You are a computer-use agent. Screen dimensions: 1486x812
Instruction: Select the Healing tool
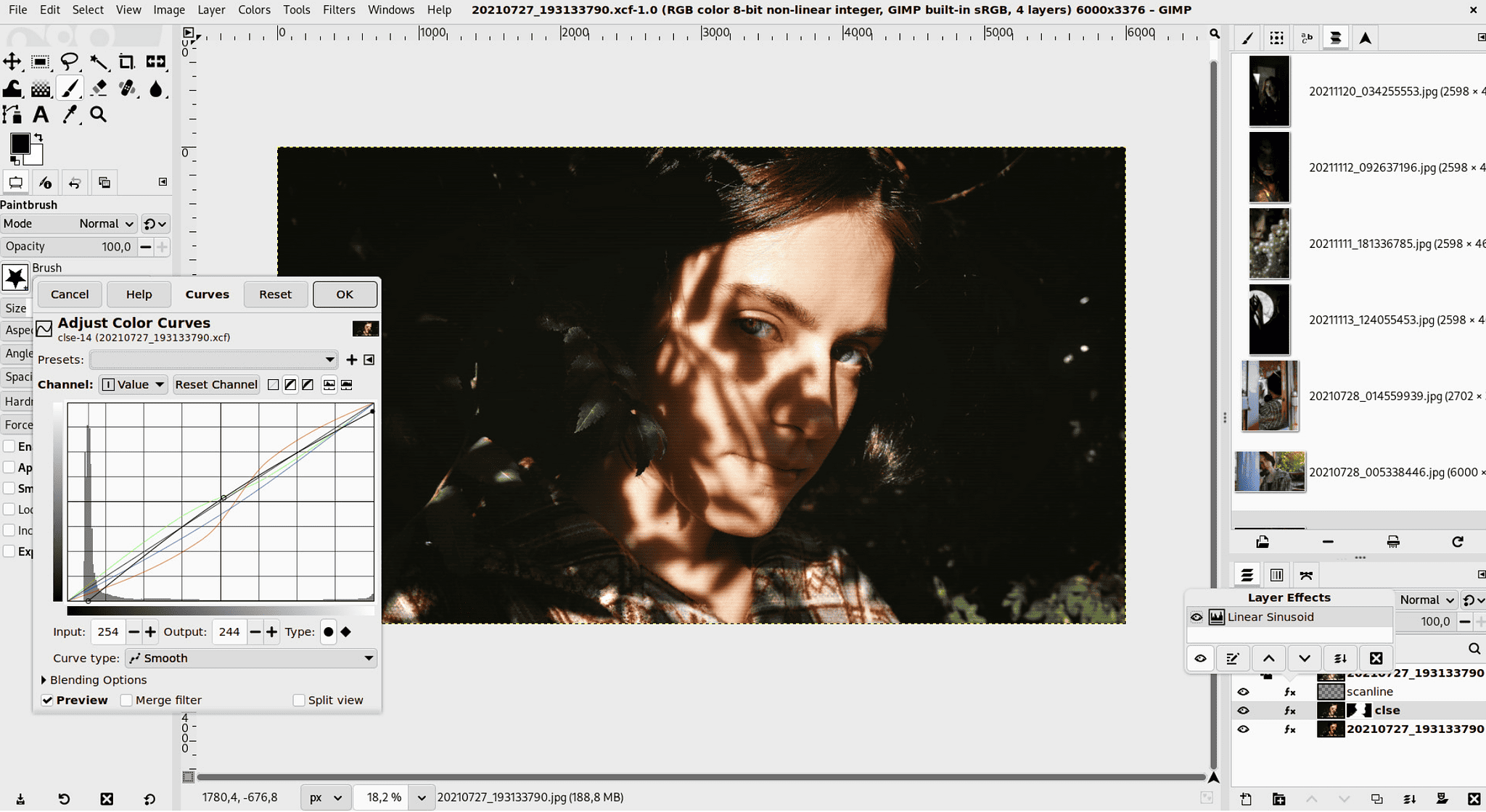[x=128, y=88]
